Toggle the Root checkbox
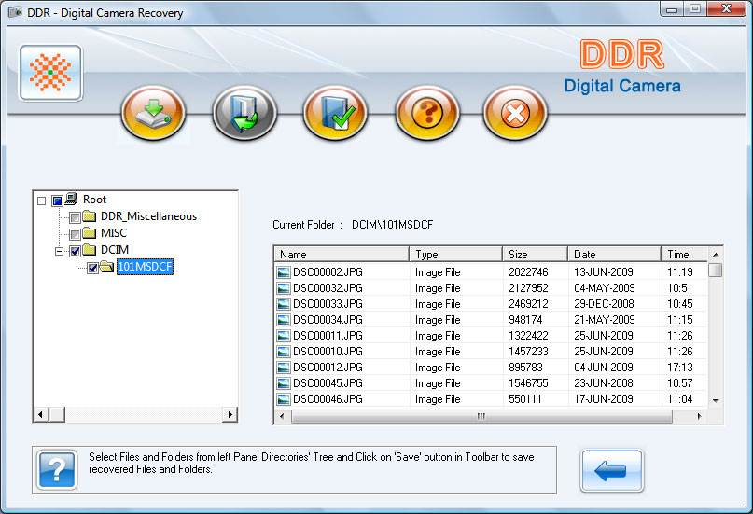The image size is (753, 514). (58, 201)
